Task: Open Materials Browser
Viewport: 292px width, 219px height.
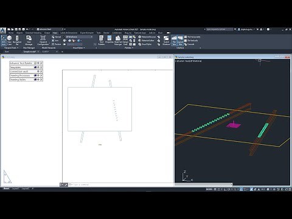Action: tap(147, 36)
